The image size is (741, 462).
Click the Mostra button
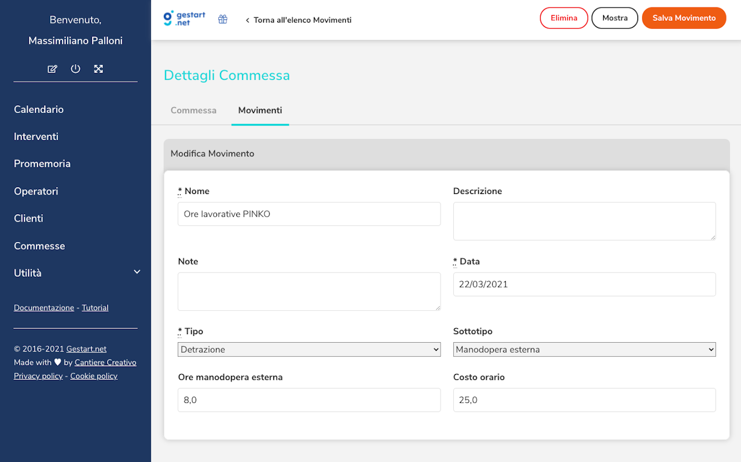(615, 18)
